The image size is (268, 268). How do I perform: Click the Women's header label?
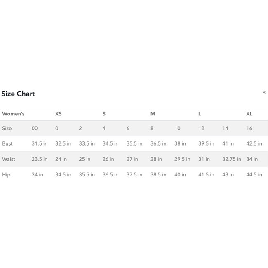[x=13, y=114]
